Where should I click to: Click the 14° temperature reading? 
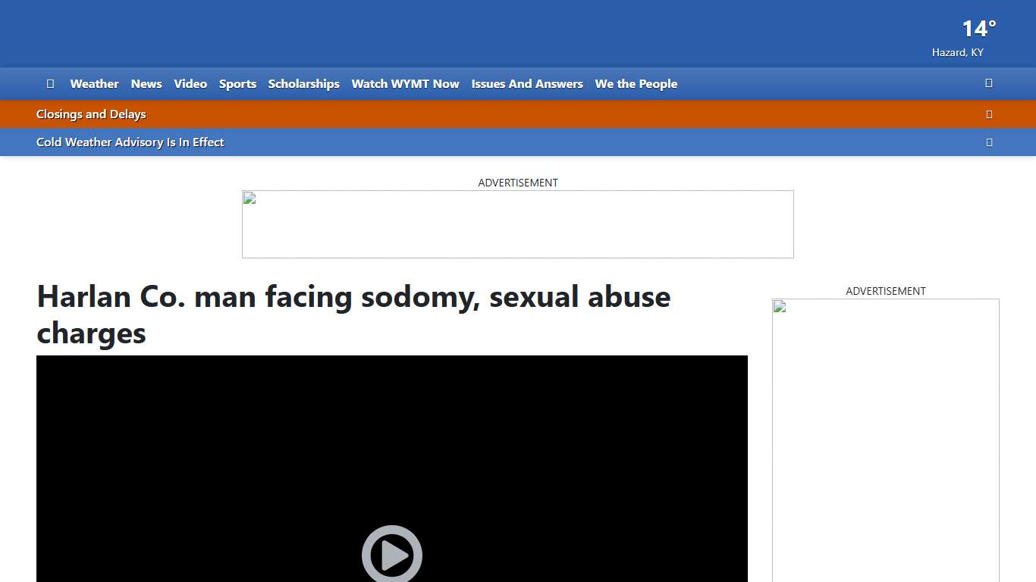tap(978, 29)
